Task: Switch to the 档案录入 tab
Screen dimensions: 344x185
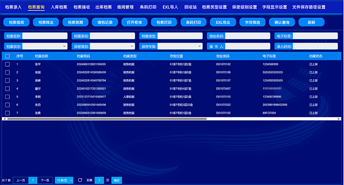Action: pyautogui.click(x=13, y=7)
